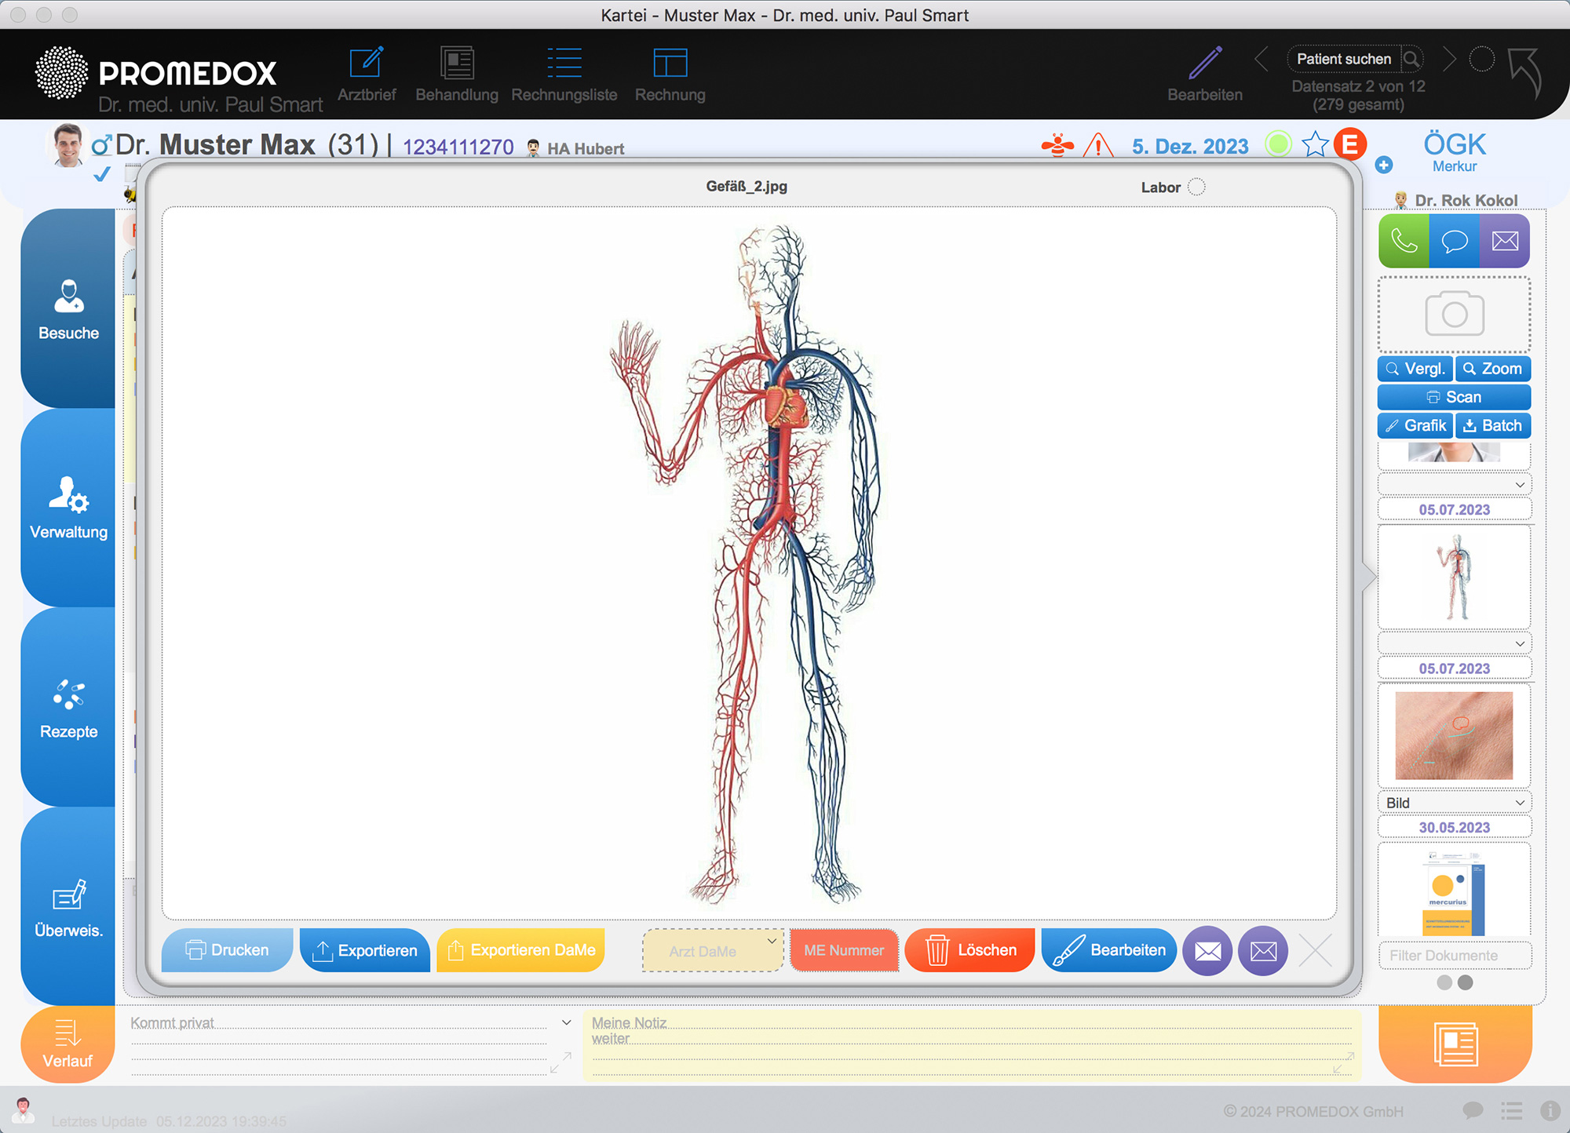
Task: Click the list icon in status bar
Action: coord(1512,1110)
